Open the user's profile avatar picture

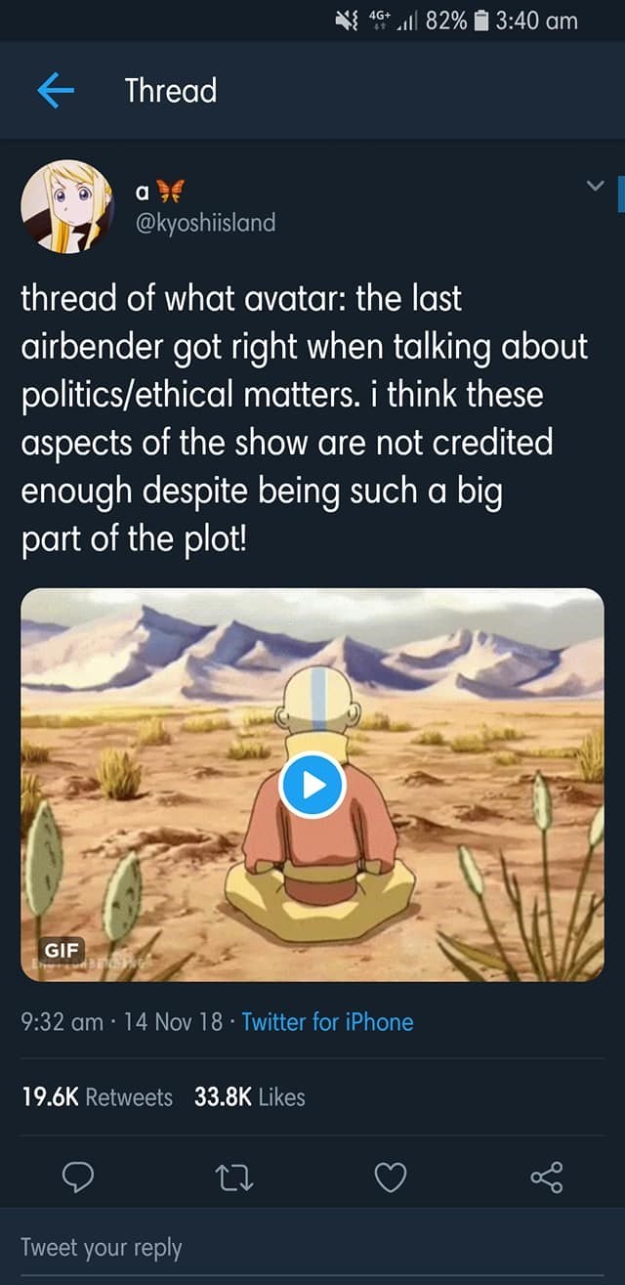point(66,205)
